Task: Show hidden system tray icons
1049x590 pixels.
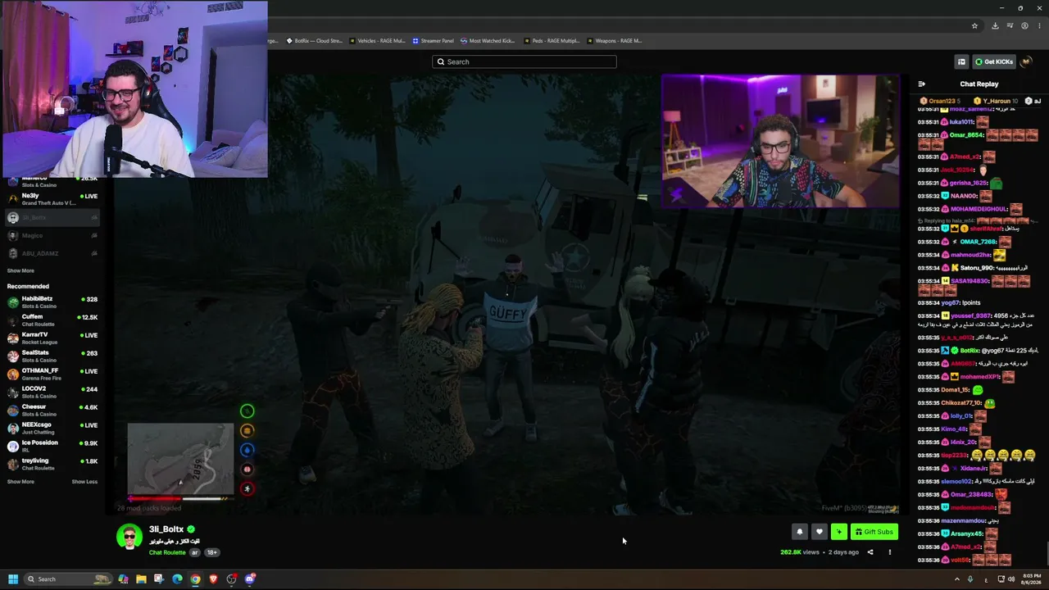Action: click(956, 579)
